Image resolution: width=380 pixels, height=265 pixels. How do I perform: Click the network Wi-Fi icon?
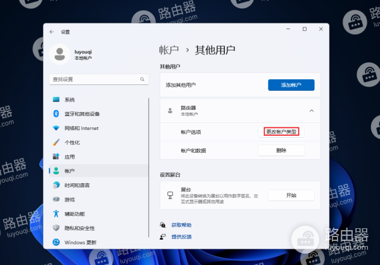56,128
